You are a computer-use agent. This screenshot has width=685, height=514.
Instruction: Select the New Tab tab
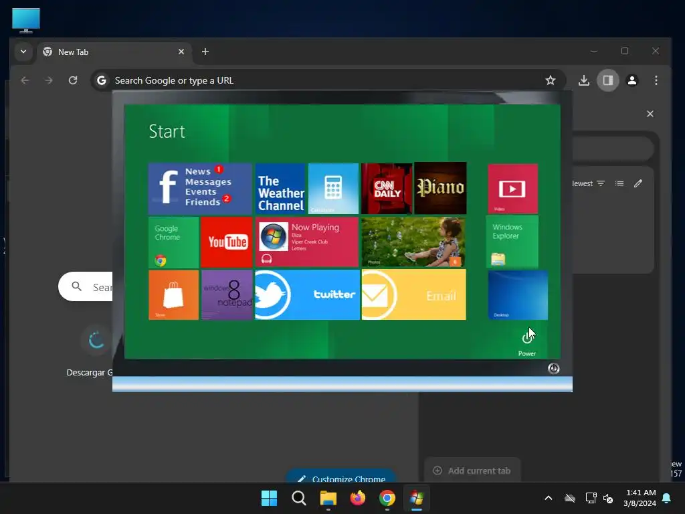pyautogui.click(x=114, y=52)
